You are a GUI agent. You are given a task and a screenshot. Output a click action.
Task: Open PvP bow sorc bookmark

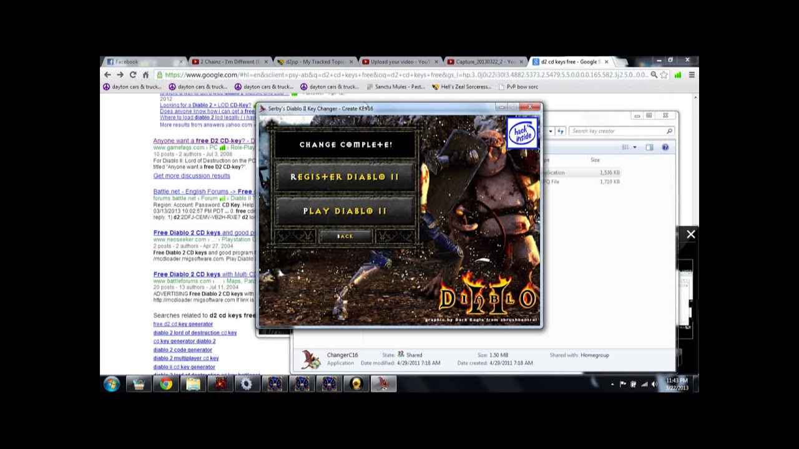[518, 87]
